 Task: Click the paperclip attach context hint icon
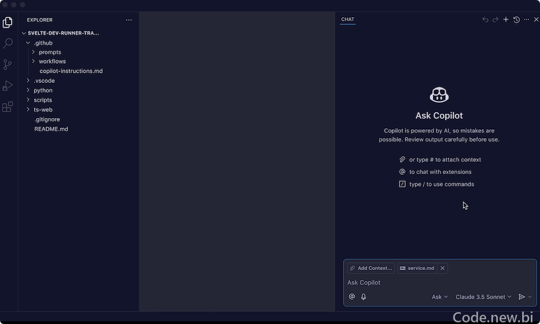point(402,160)
